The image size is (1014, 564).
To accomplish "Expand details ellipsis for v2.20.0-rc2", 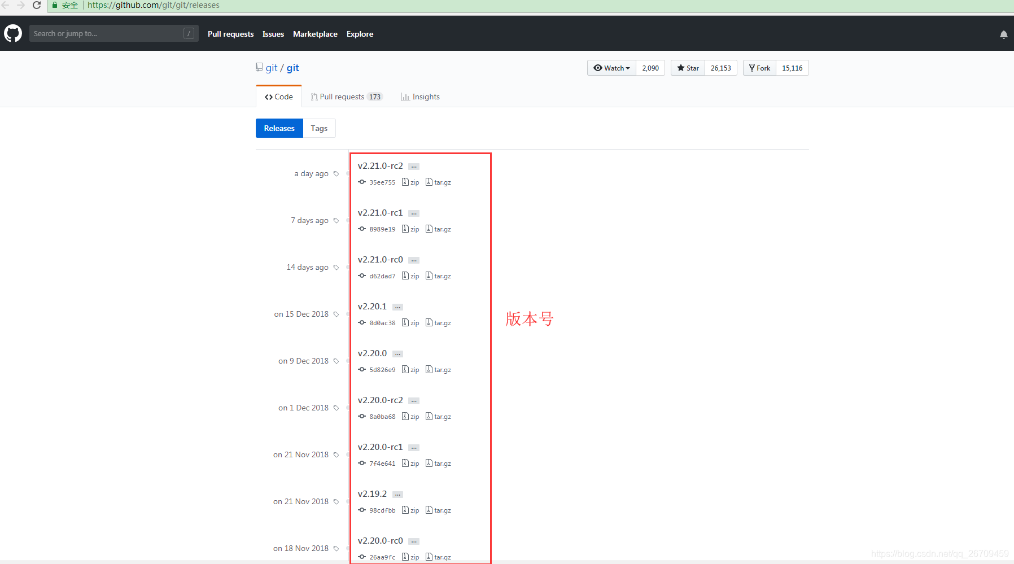I will tap(414, 401).
